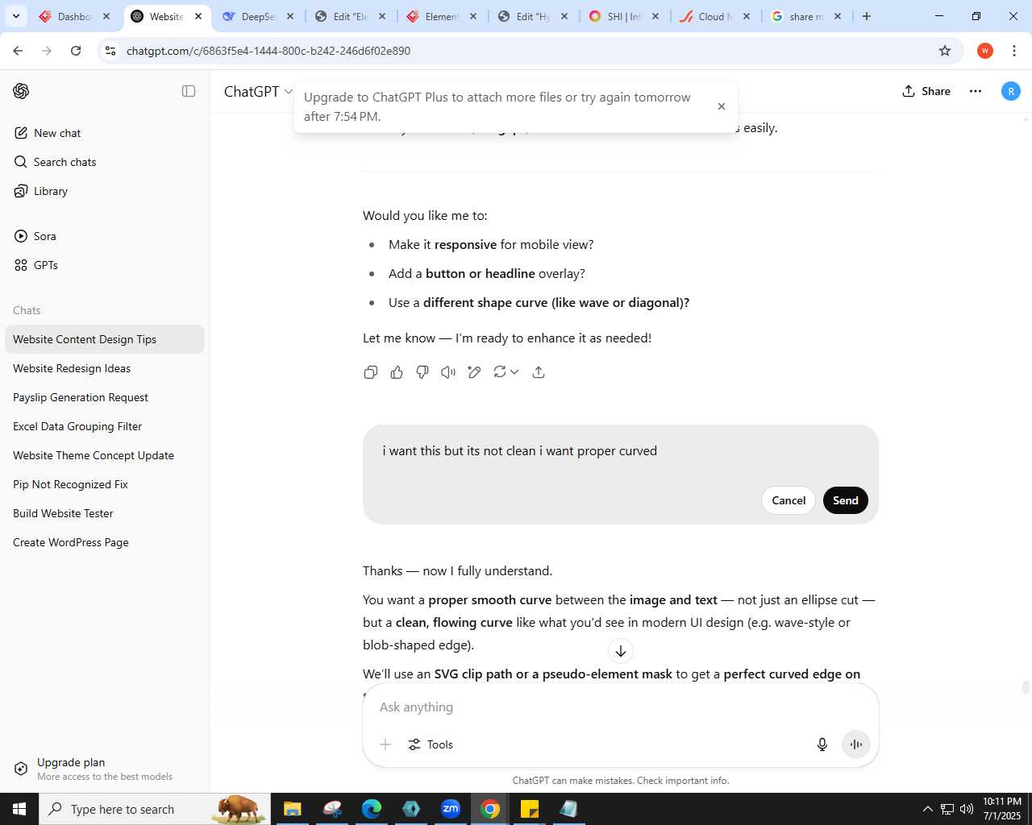The image size is (1032, 825).
Task: Click the share response upload icon
Action: coord(539,372)
